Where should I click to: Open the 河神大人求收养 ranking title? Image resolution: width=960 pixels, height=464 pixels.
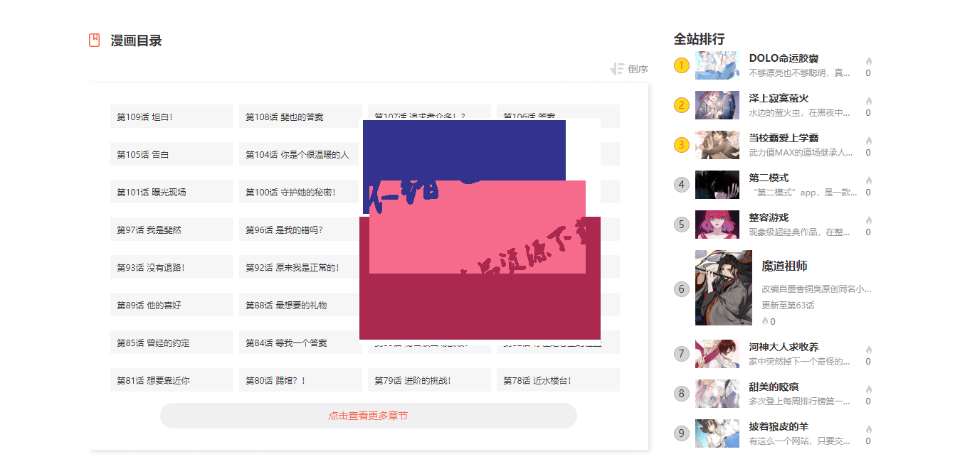point(784,347)
